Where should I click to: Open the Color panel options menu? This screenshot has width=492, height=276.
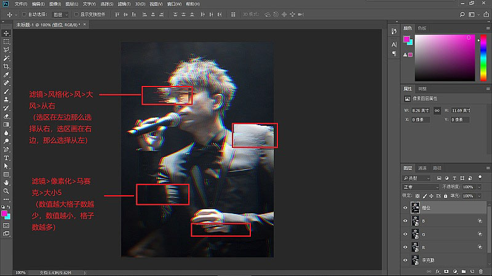[x=488, y=28]
